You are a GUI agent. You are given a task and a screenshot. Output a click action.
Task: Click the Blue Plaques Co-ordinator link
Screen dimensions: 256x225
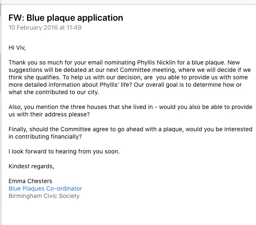tap(45, 188)
